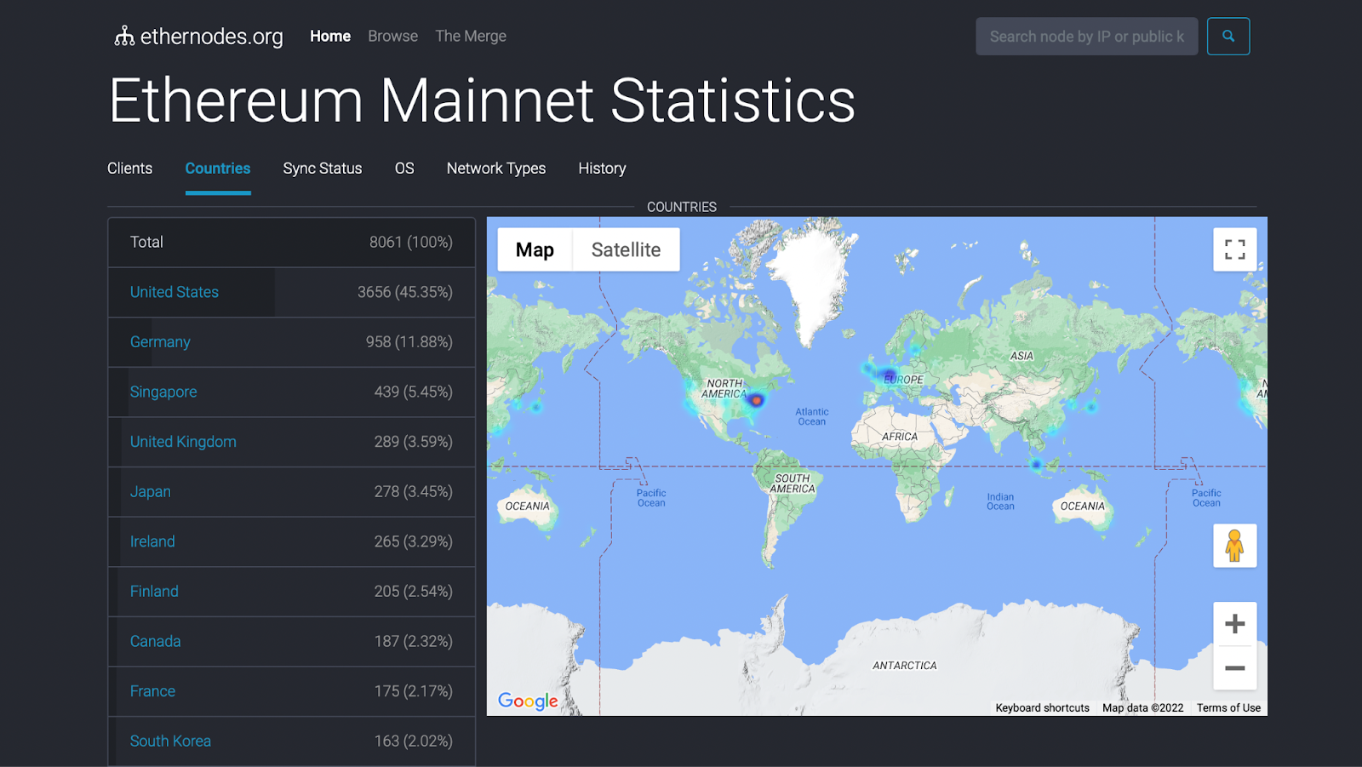The image size is (1362, 767).
Task: Toggle fullscreen map view
Action: [1235, 249]
